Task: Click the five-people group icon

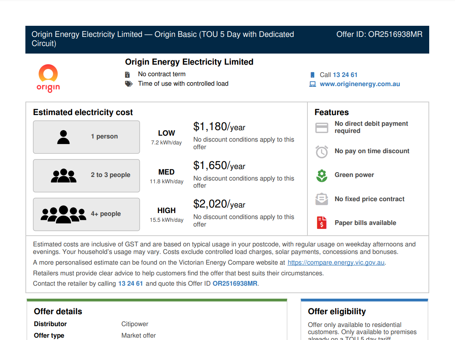Action: [63, 214]
